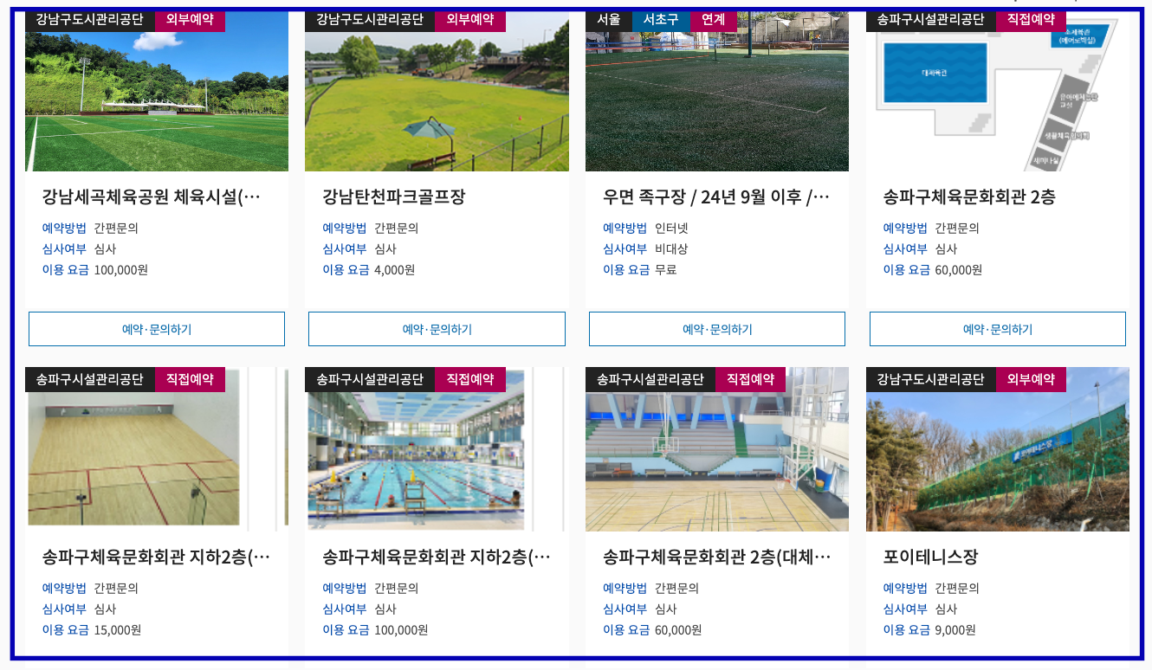
Task: Open the 지하2층 title priced 15,000원
Action: (156, 557)
